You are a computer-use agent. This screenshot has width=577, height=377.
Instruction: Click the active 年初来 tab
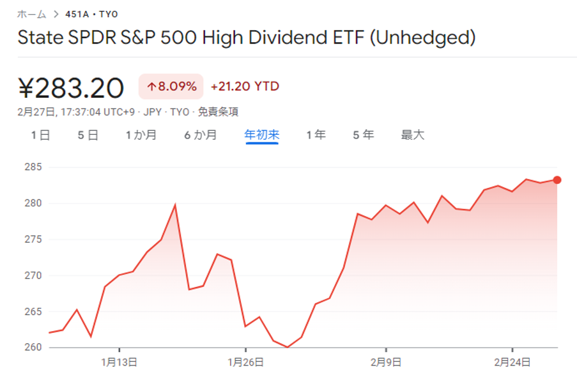(x=261, y=135)
